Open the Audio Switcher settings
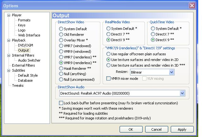202x137 pixels. [29, 60]
